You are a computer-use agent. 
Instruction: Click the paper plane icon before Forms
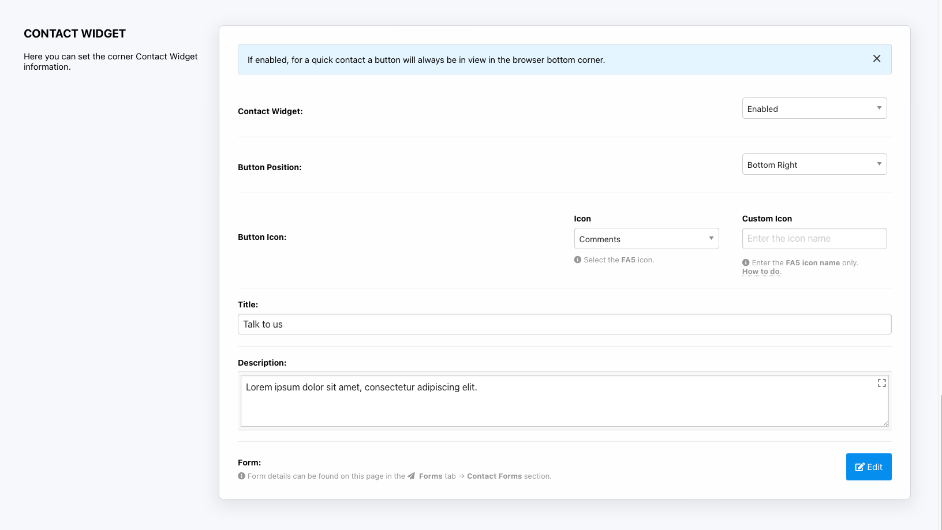[412, 476]
